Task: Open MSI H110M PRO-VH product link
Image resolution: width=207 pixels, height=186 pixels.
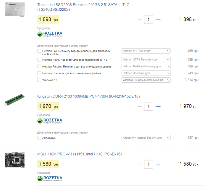Action: click(80, 154)
